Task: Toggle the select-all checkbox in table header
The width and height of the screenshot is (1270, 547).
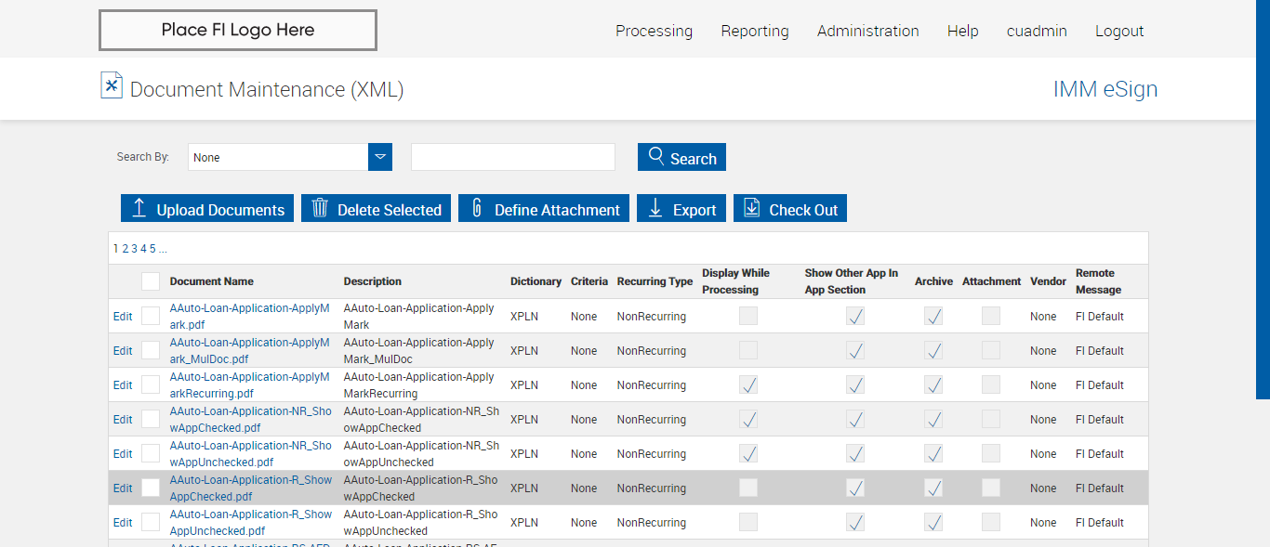Action: click(x=151, y=281)
